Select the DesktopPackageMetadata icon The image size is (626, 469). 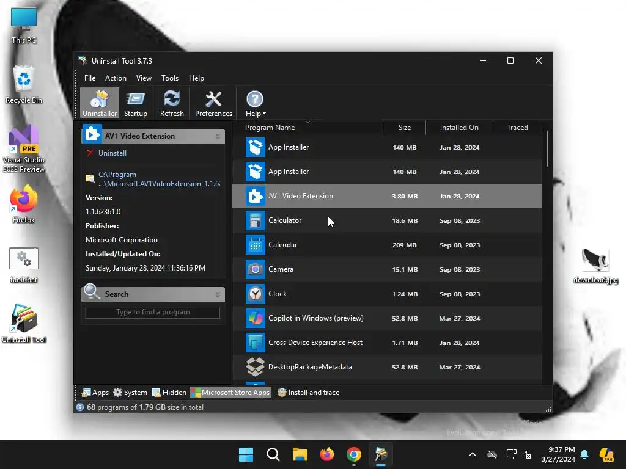pos(255,367)
